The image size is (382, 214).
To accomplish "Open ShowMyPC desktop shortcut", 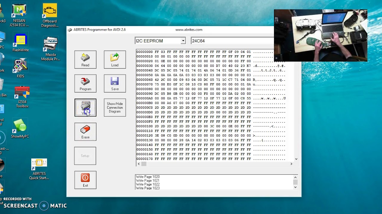I will pyautogui.click(x=20, y=128).
